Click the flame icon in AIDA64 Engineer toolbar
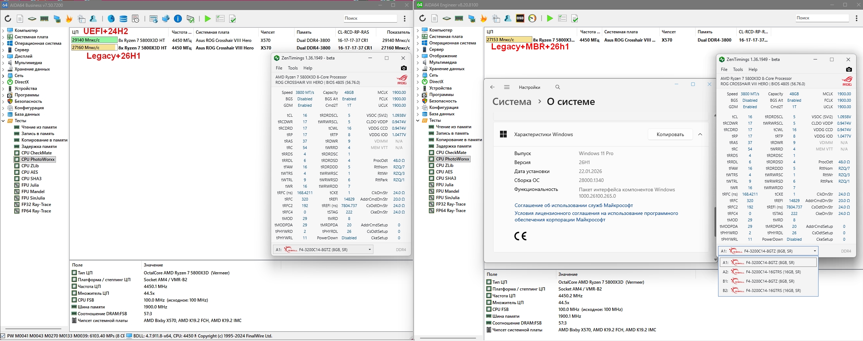 tap(484, 18)
